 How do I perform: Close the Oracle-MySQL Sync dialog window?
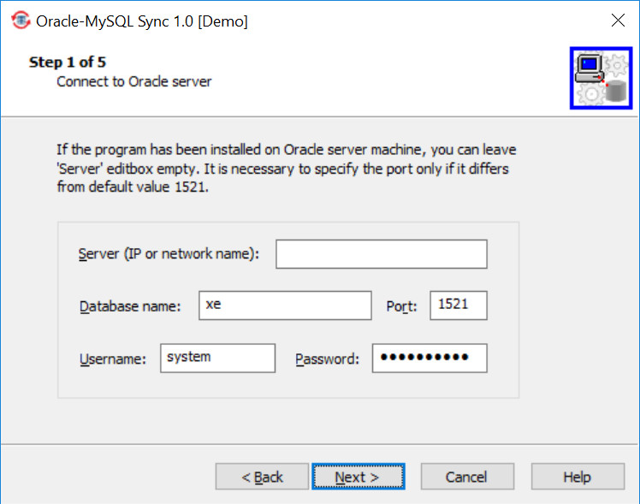click(618, 20)
